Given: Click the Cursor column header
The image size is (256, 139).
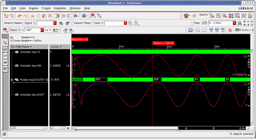Looking at the screenshot, I should click(x=56, y=46).
